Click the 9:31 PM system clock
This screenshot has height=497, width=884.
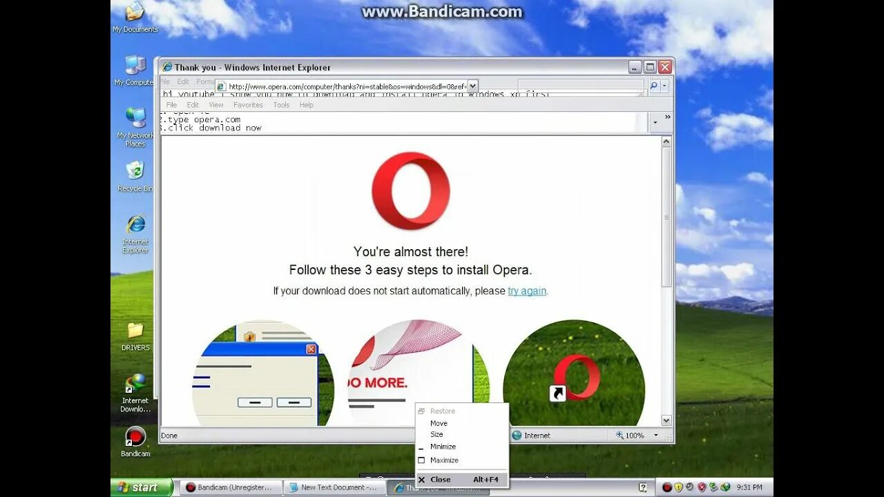(x=749, y=487)
